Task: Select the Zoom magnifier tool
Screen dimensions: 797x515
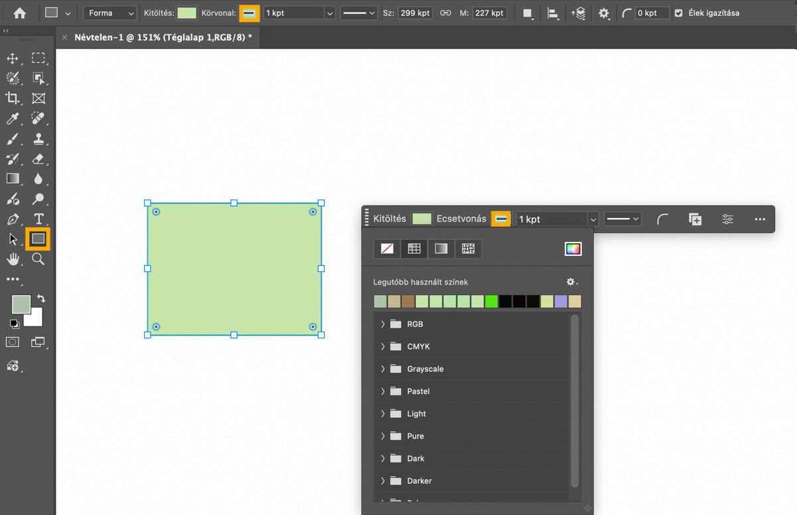Action: 39,259
